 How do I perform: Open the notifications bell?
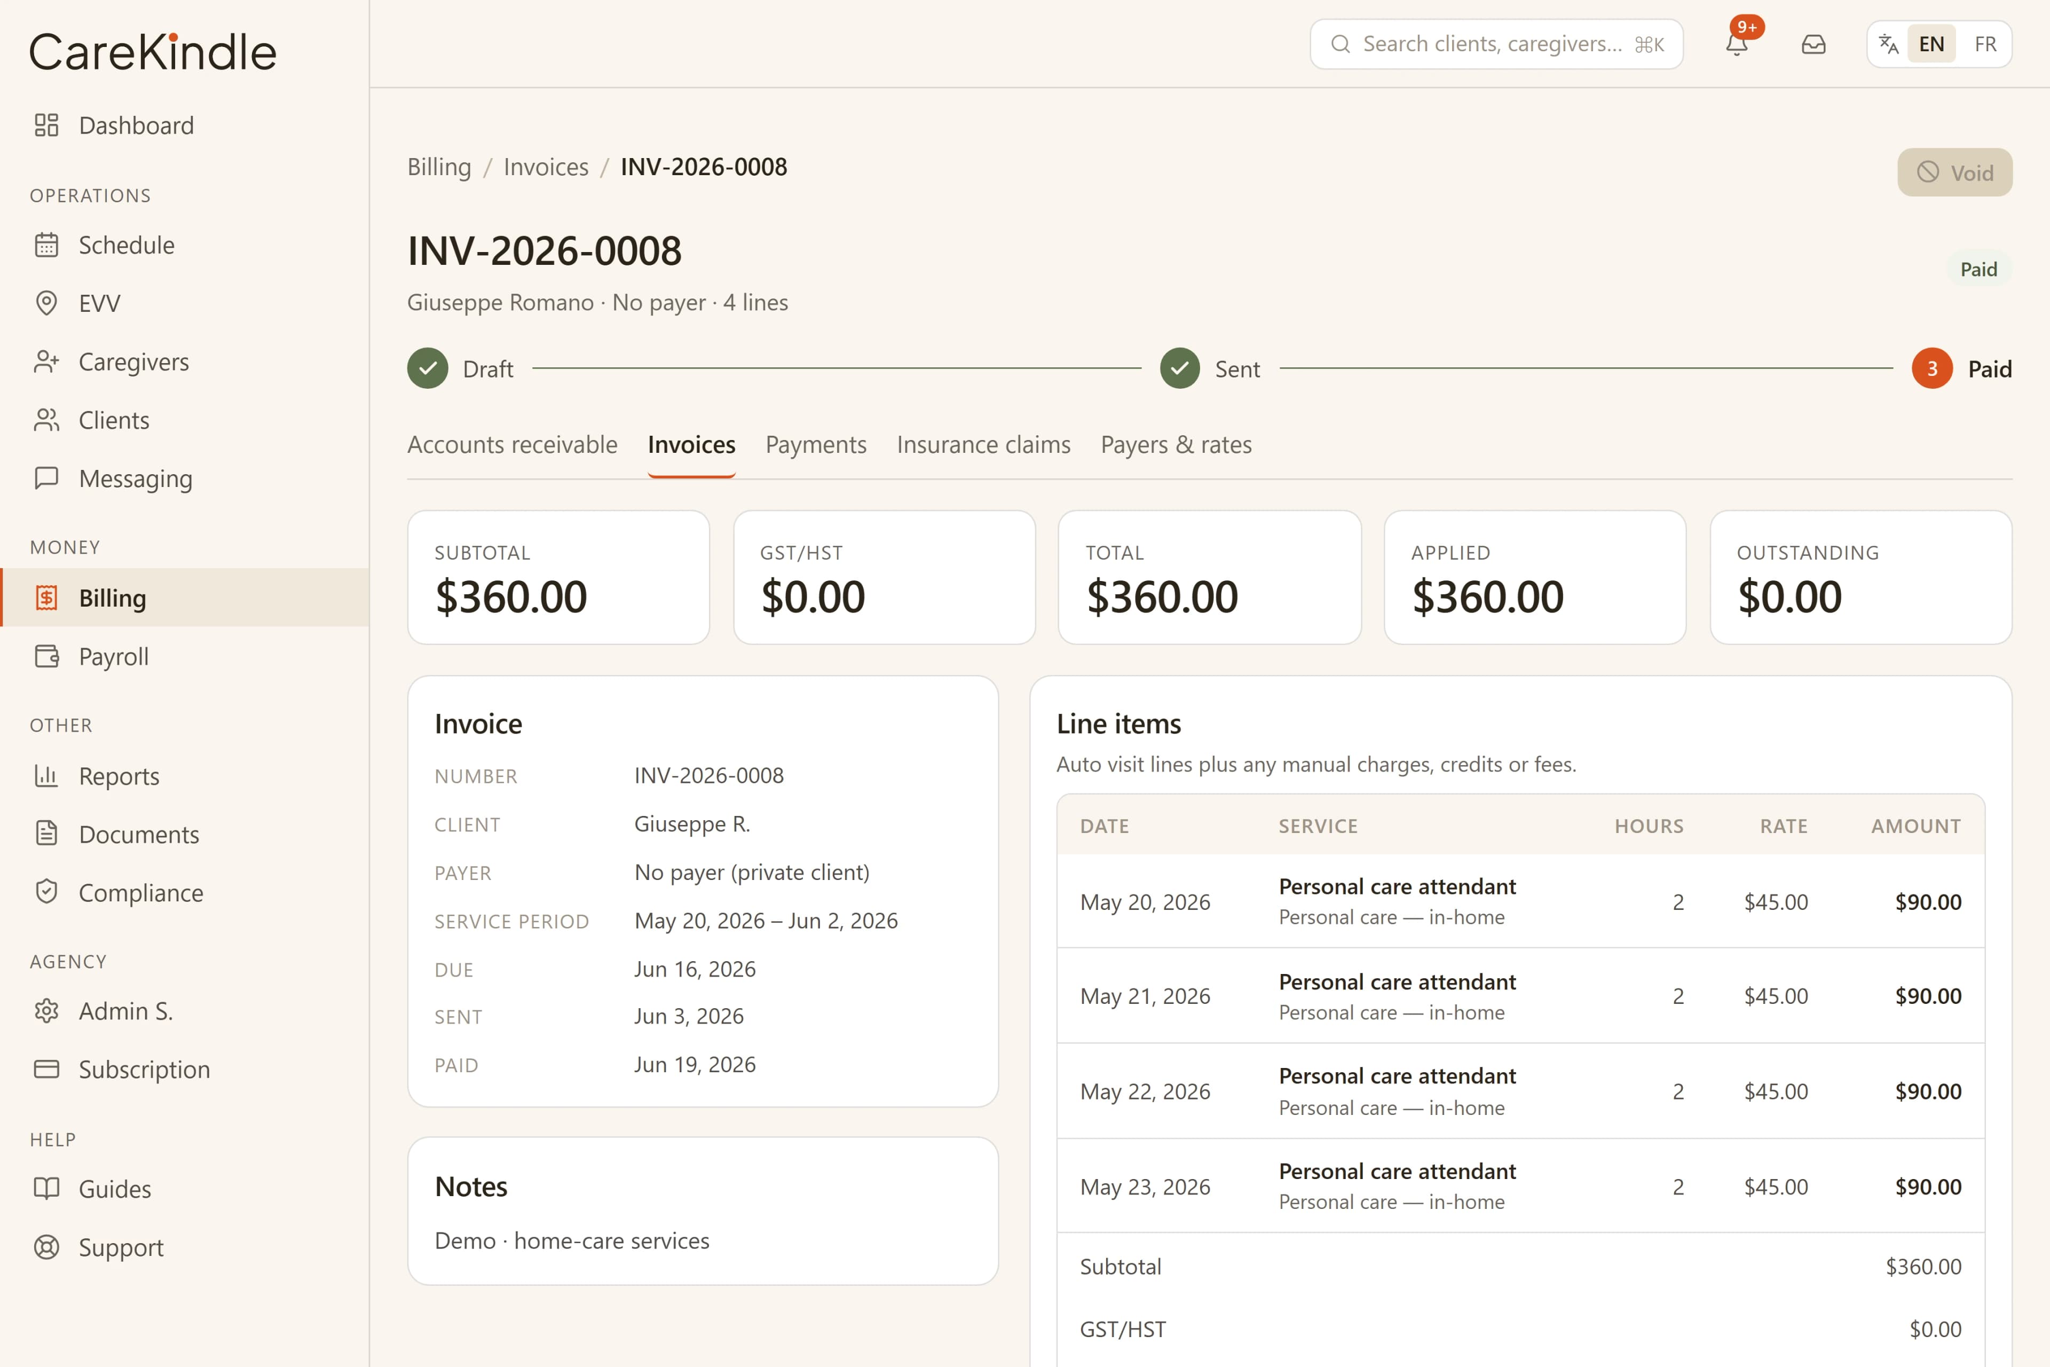1737,44
